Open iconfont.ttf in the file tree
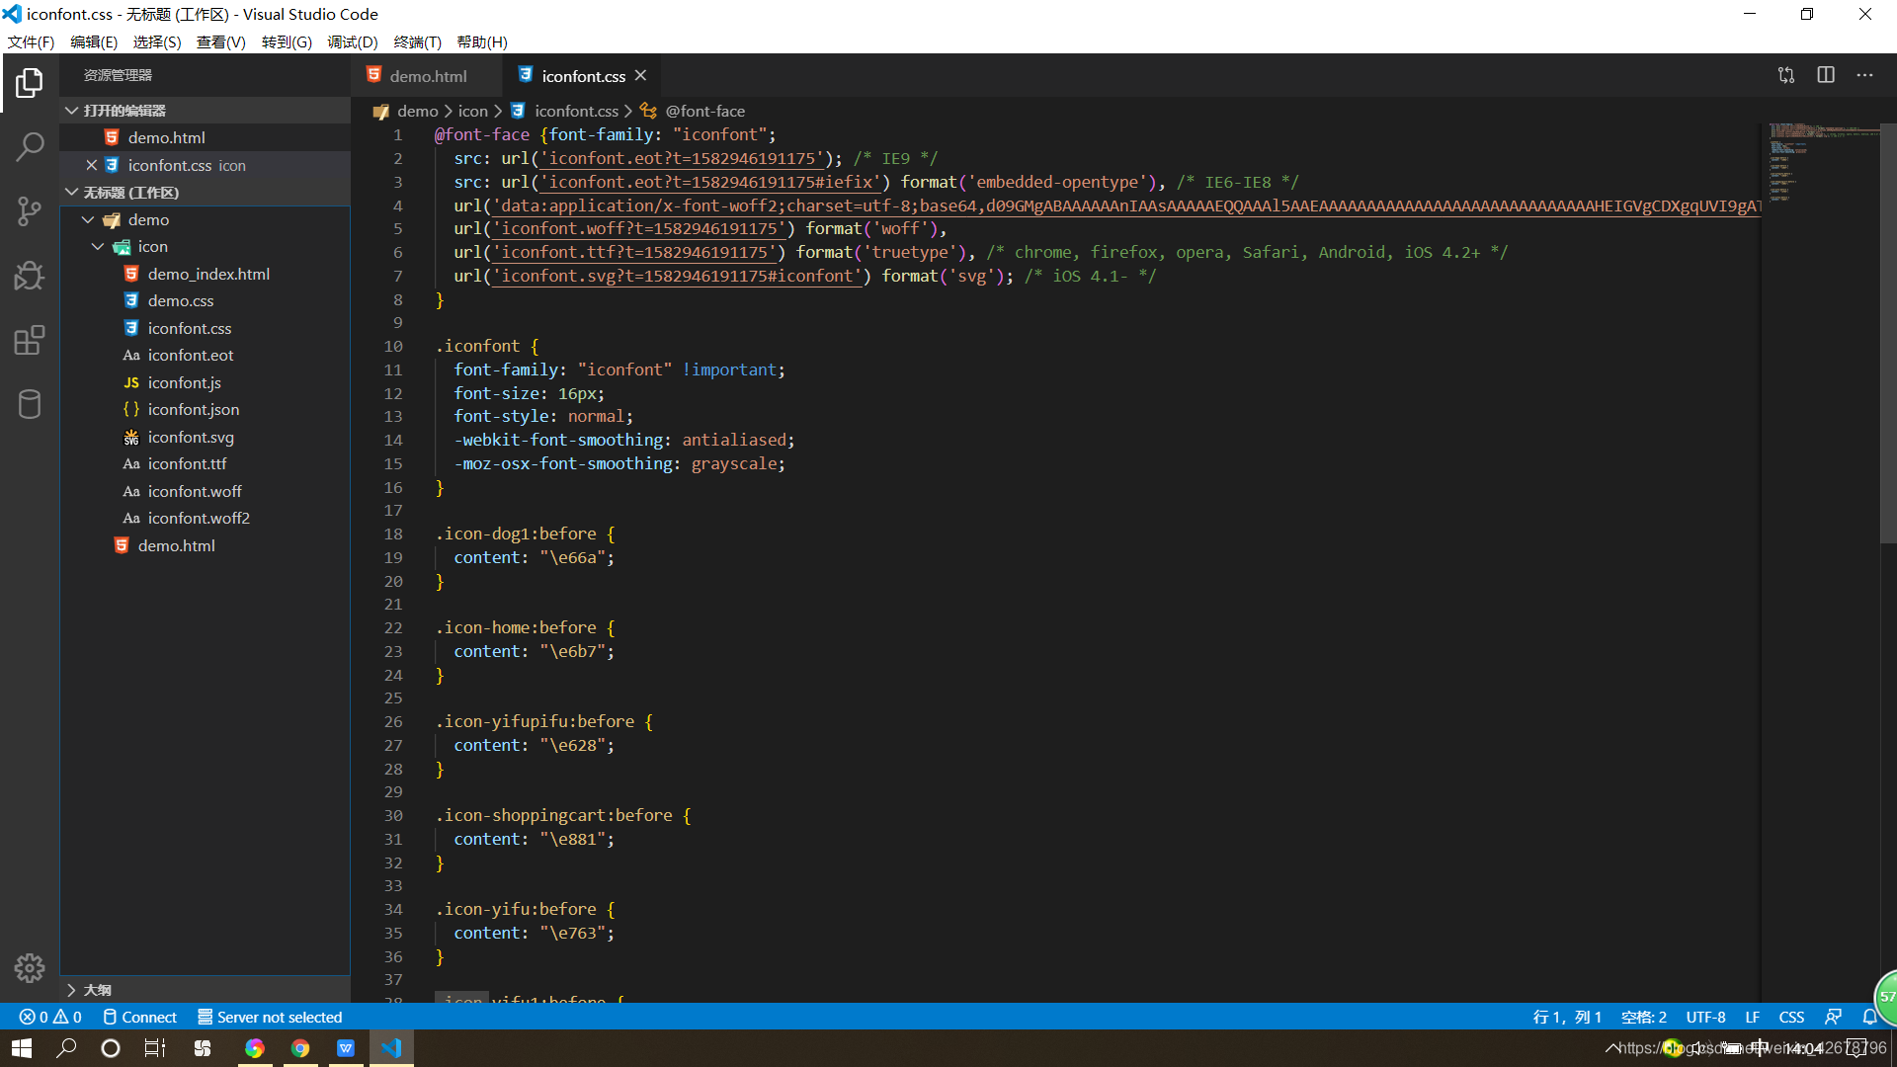This screenshot has width=1897, height=1067. pos(205,463)
